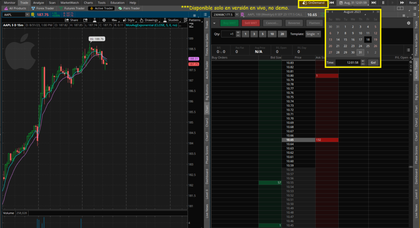Decrease OnDemand time with minus stepper
Image resolution: width=420 pixels, height=228 pixels.
[363, 64]
